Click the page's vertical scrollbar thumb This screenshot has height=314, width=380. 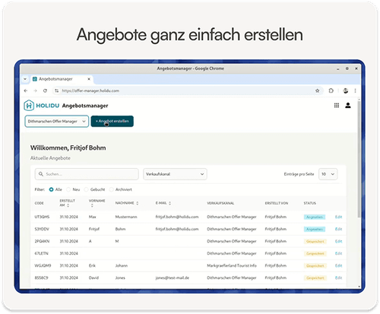(359, 159)
